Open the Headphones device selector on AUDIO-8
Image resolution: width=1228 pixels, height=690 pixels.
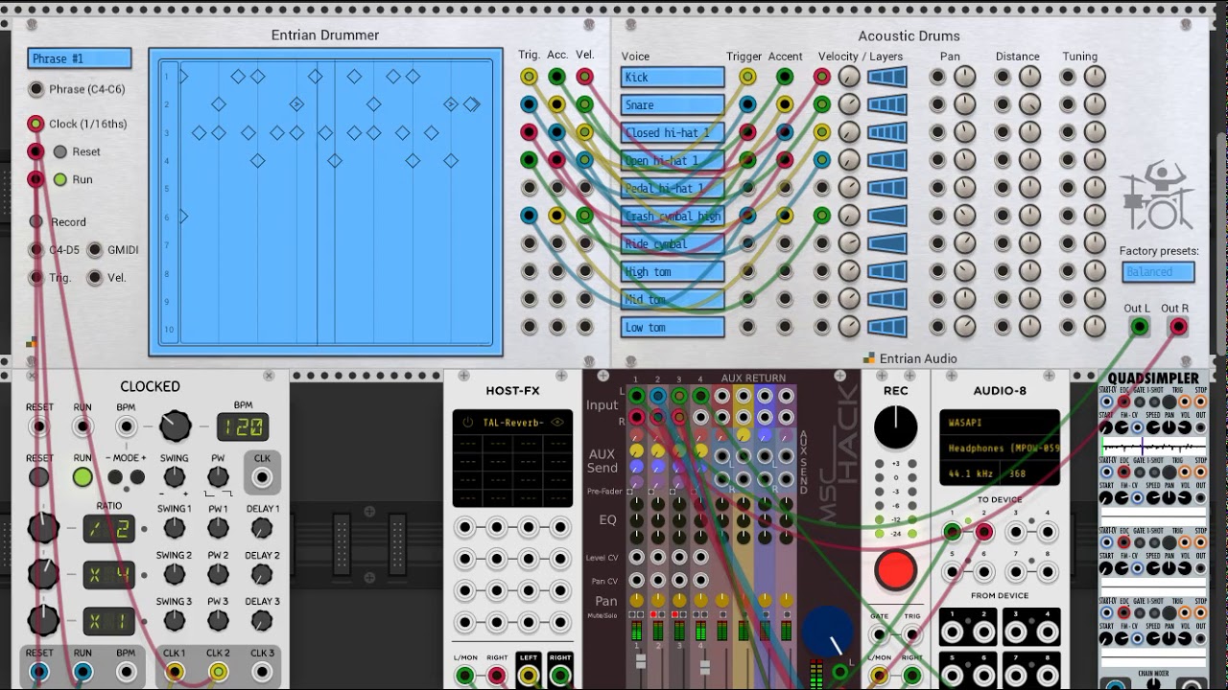pyautogui.click(x=1001, y=448)
